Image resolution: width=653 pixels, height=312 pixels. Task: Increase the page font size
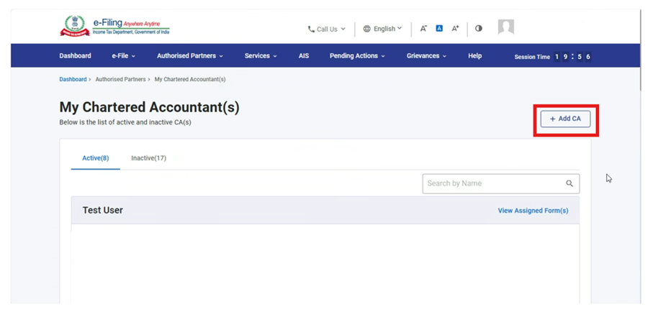point(455,29)
